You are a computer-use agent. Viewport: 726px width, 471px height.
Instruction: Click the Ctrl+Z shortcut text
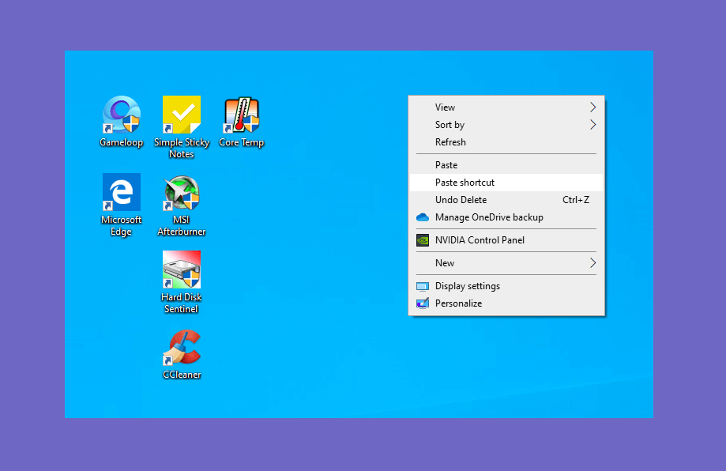tap(576, 200)
